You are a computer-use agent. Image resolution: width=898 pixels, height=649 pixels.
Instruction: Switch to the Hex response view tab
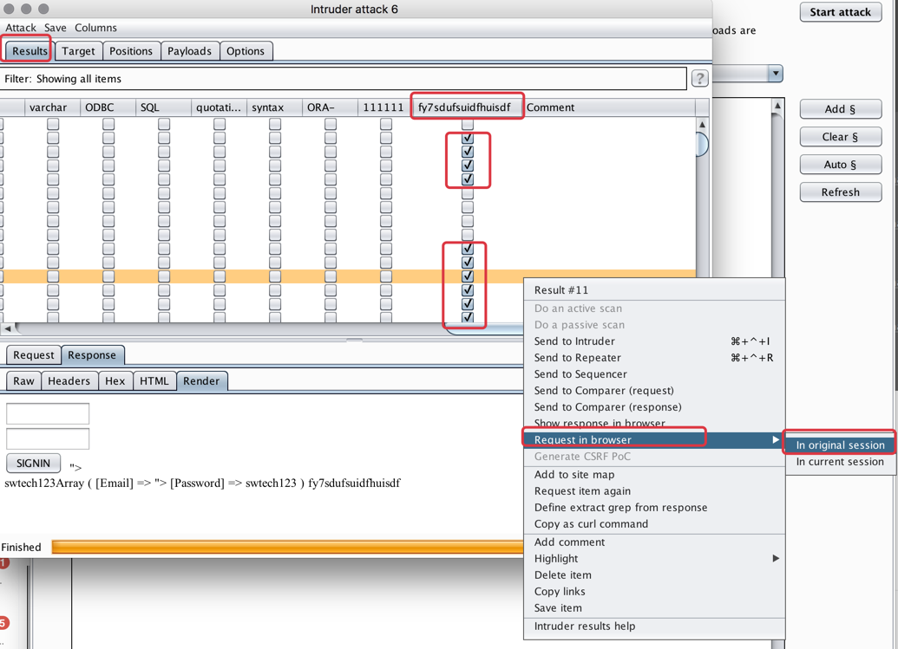click(x=115, y=380)
